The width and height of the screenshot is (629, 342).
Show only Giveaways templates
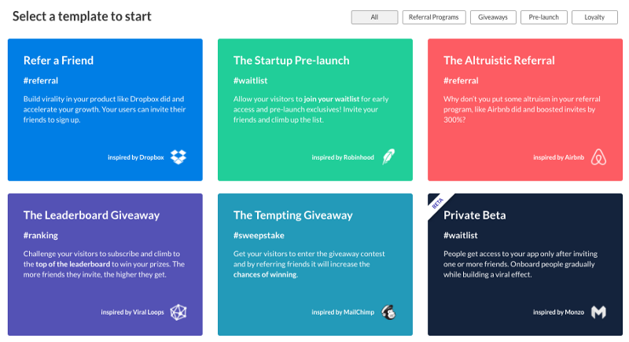[x=493, y=17]
